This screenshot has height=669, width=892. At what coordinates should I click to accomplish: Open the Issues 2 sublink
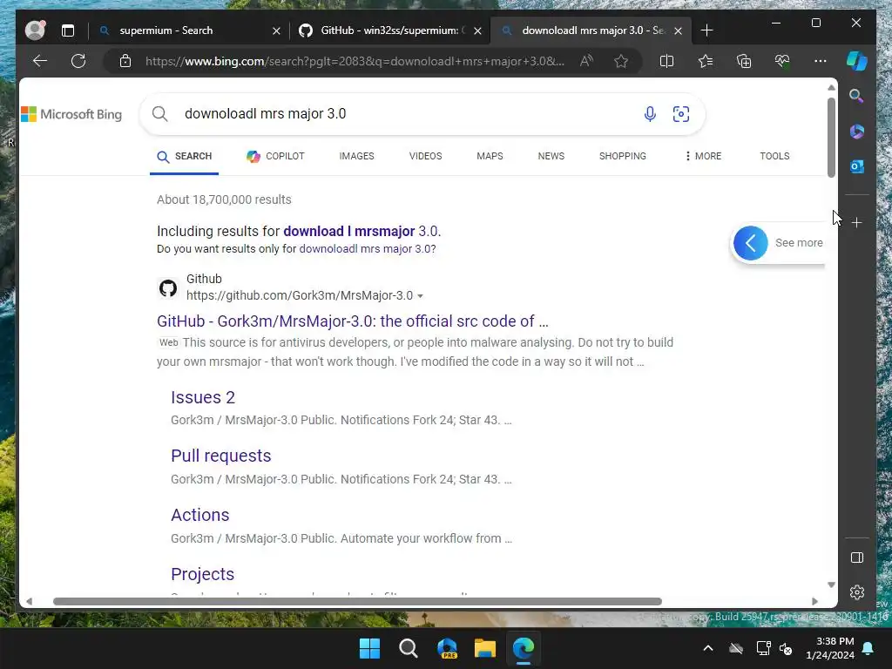coord(203,397)
